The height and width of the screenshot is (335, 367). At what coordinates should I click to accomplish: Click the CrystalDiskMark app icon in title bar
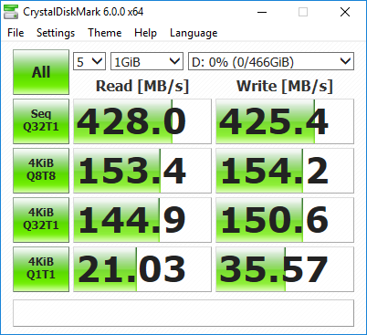click(11, 12)
